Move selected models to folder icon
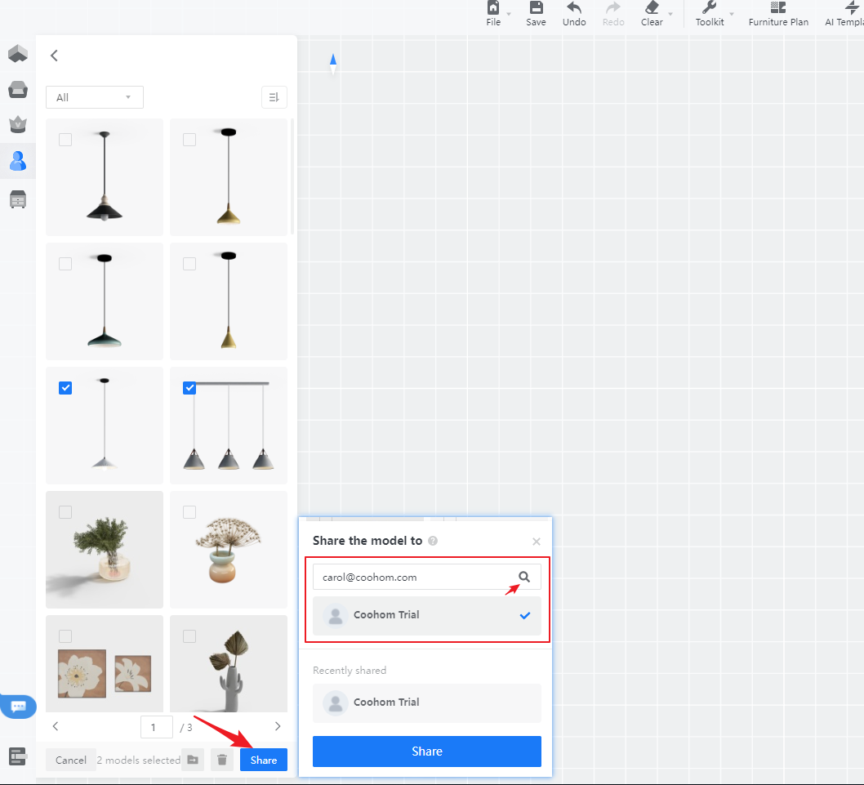 (x=193, y=760)
